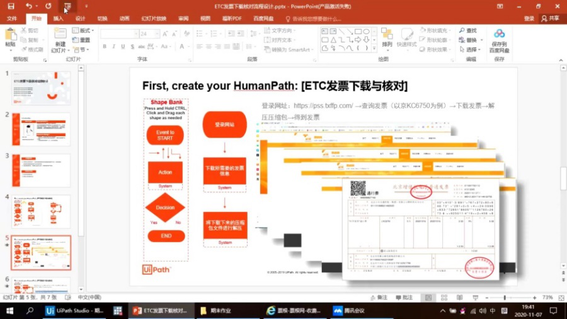Open the Paste (粘贴) button
The height and width of the screenshot is (319, 567).
[x=10, y=38]
